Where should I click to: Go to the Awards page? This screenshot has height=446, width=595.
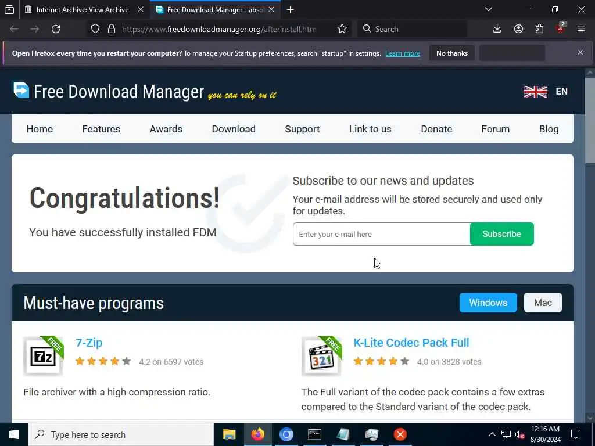tap(166, 129)
